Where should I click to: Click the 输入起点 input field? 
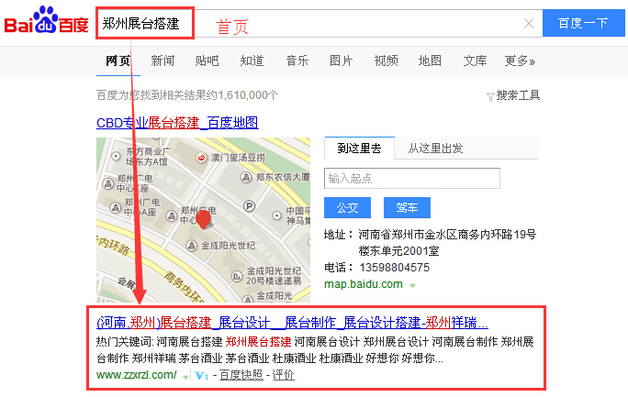[412, 178]
